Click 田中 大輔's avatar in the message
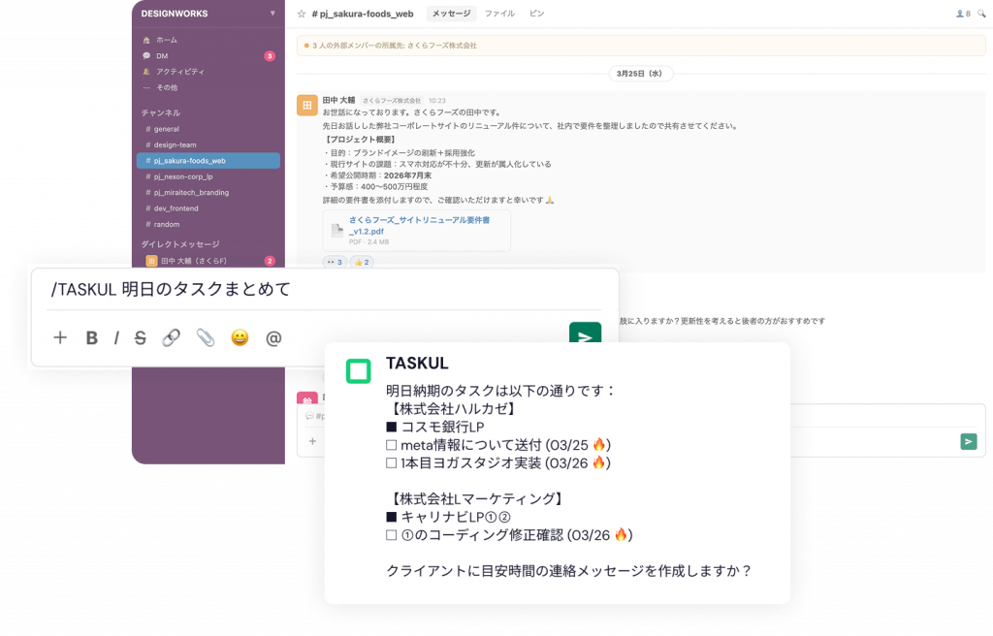 tap(307, 105)
